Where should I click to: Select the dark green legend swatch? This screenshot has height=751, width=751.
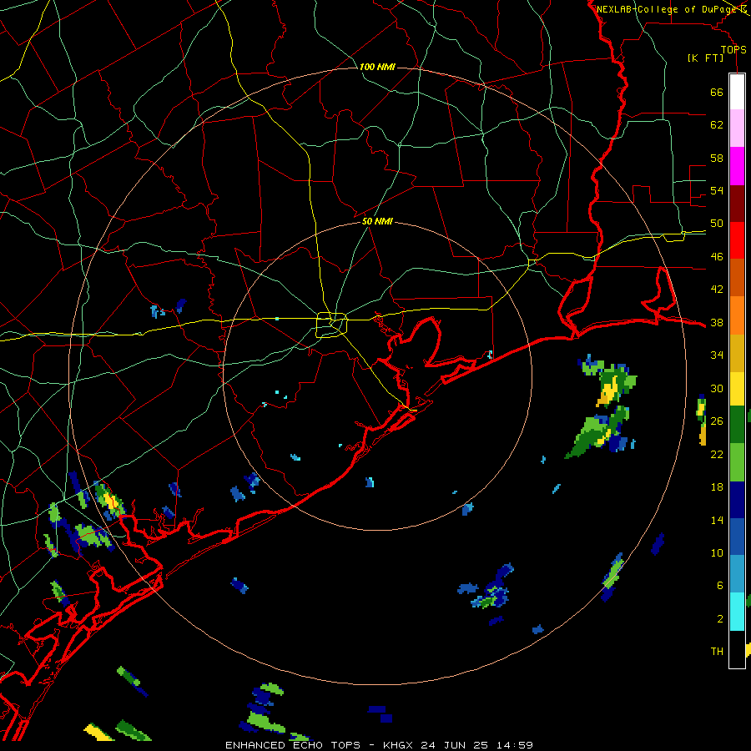(x=737, y=425)
